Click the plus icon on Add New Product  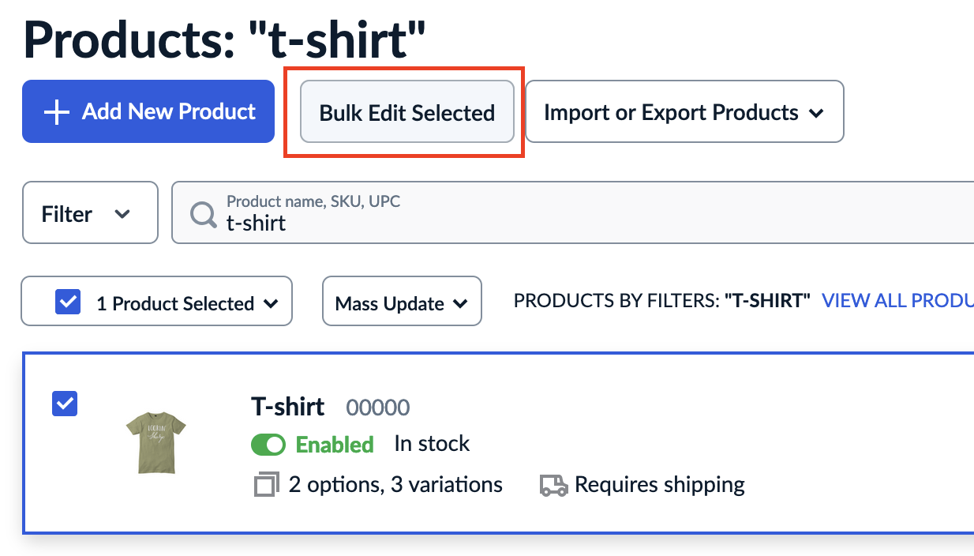pos(56,111)
